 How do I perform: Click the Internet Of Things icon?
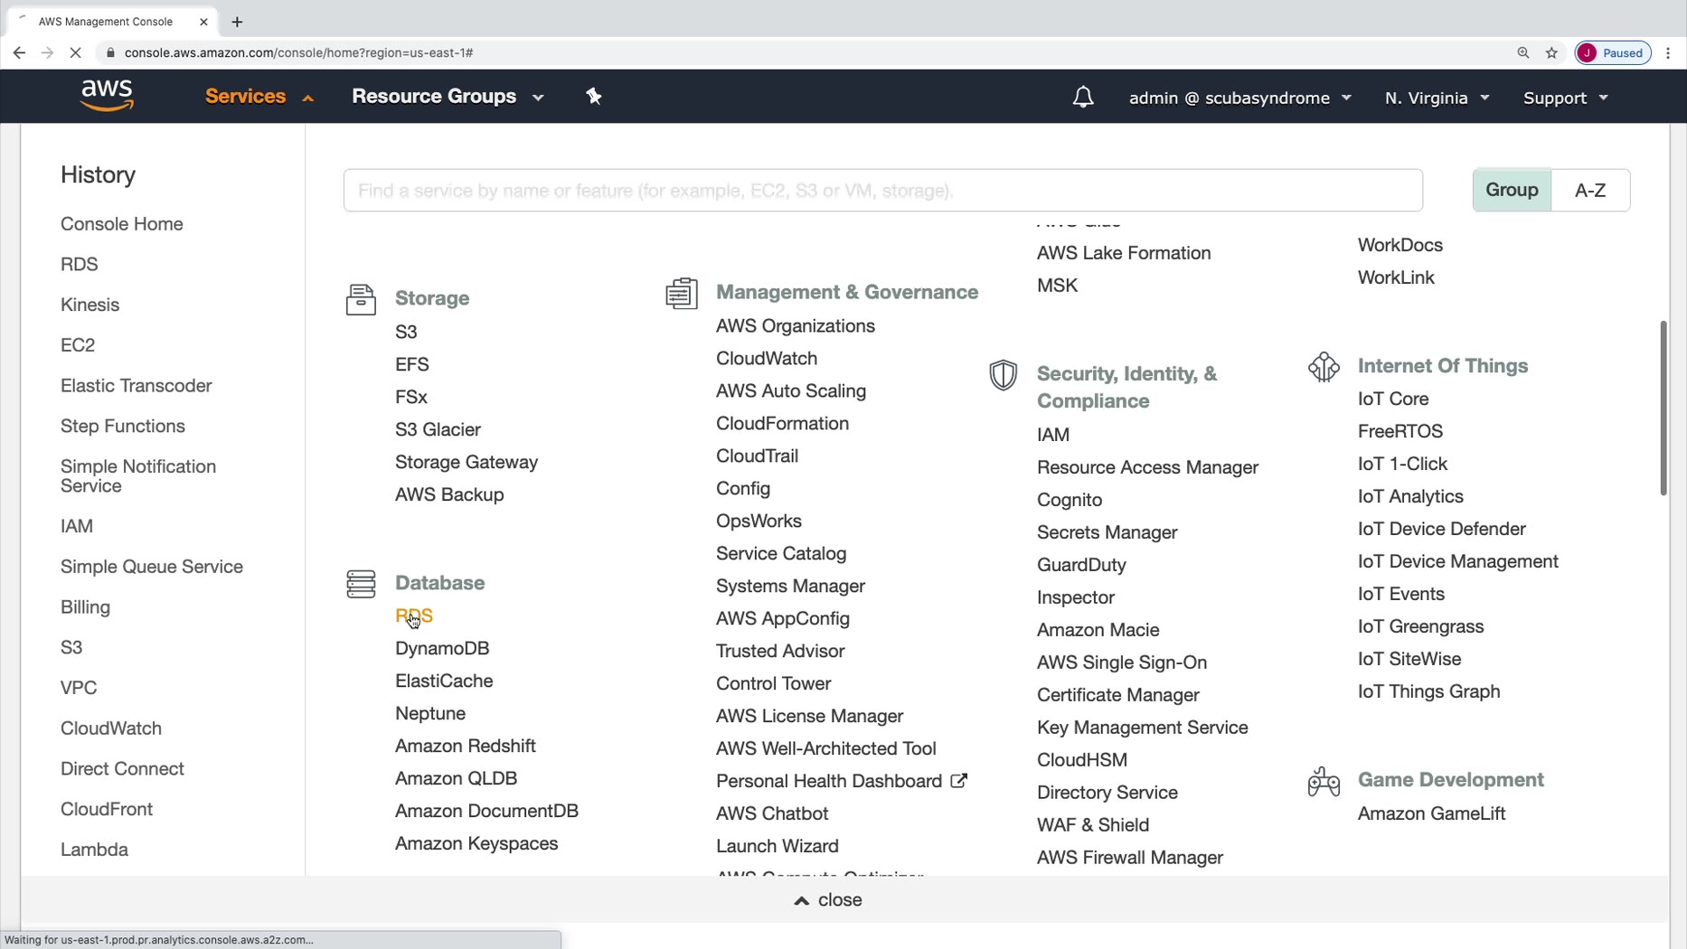(1324, 367)
